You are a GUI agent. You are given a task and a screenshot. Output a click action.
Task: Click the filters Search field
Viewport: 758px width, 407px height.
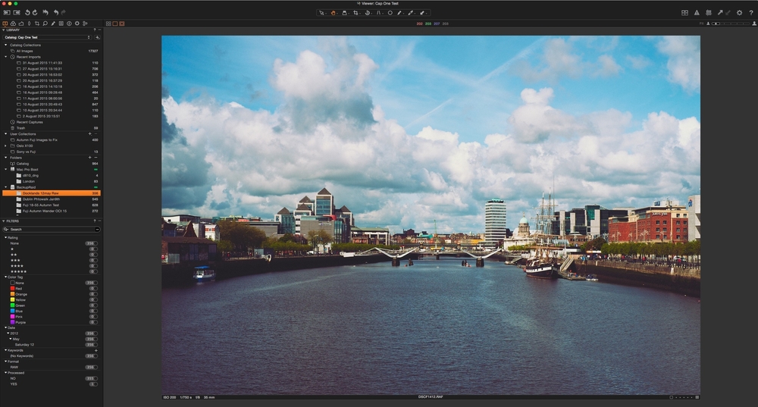49,229
